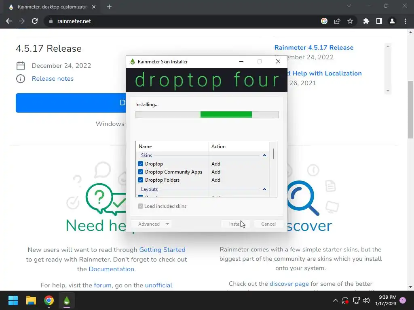Toggle the Chrome side panel icon
Viewport: 414px width, 310px height.
379,21
